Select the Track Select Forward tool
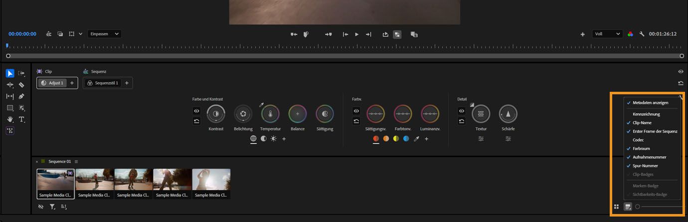This screenshot has height=222, width=688. pyautogui.click(x=21, y=73)
